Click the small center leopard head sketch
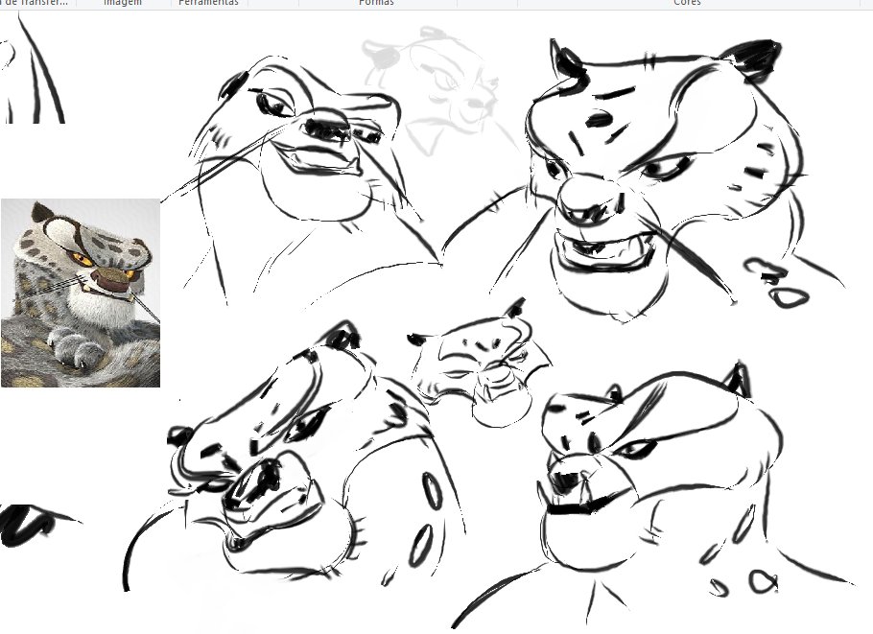The height and width of the screenshot is (634, 873). [x=480, y=363]
